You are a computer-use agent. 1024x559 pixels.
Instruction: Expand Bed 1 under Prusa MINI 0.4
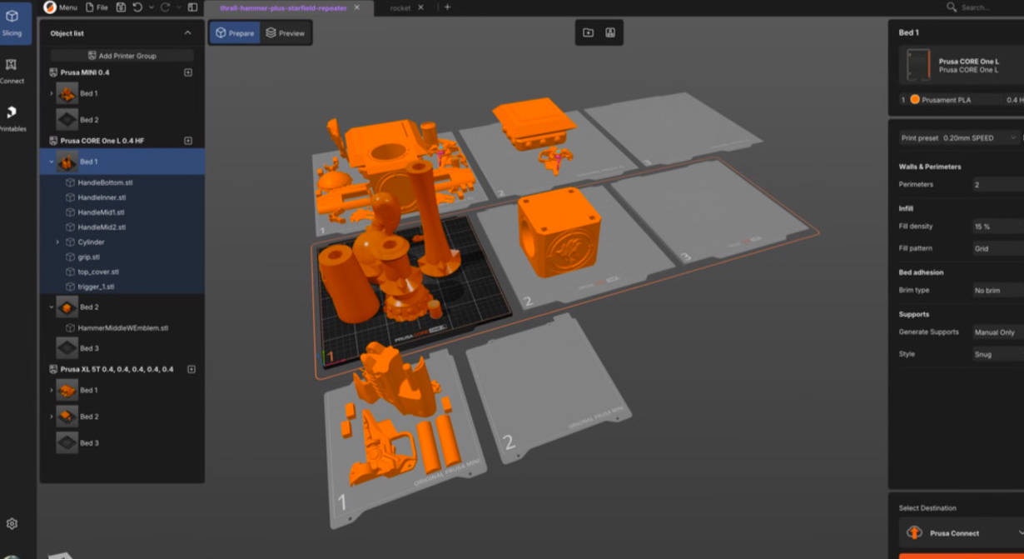[52, 93]
